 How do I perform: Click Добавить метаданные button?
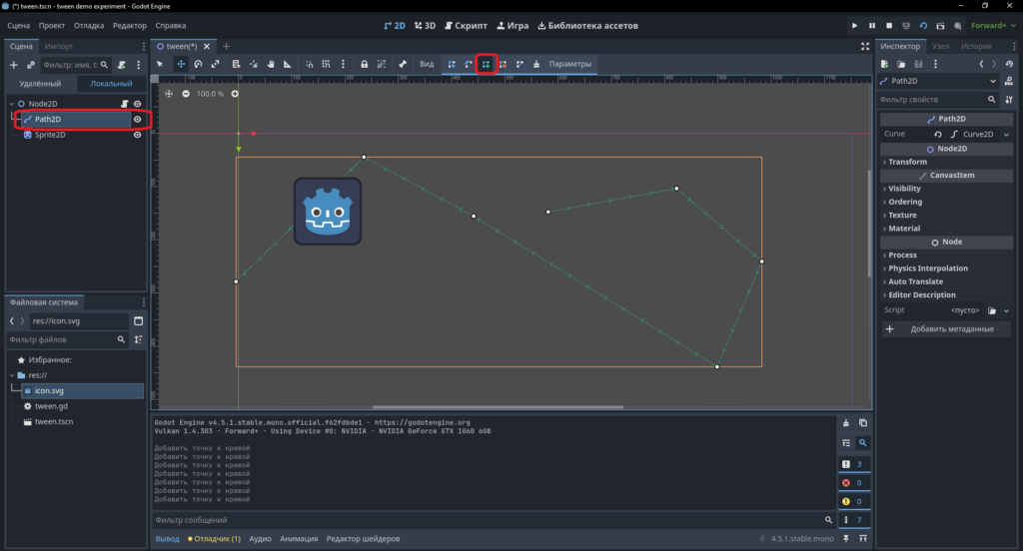click(x=946, y=329)
